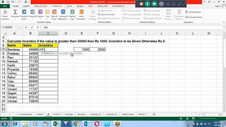The width and height of the screenshot is (226, 127).
Task: Toggle Show Formulas
Action: (x=152, y=11)
